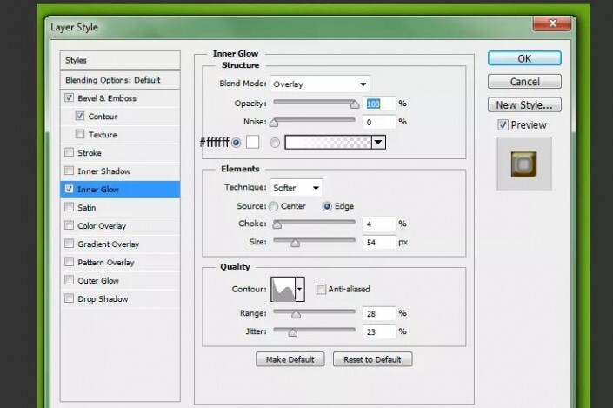The image size is (613, 408).
Task: Select the Center source radio button
Action: click(x=273, y=206)
